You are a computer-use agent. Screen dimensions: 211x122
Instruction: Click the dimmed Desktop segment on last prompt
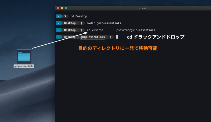pos(70,37)
